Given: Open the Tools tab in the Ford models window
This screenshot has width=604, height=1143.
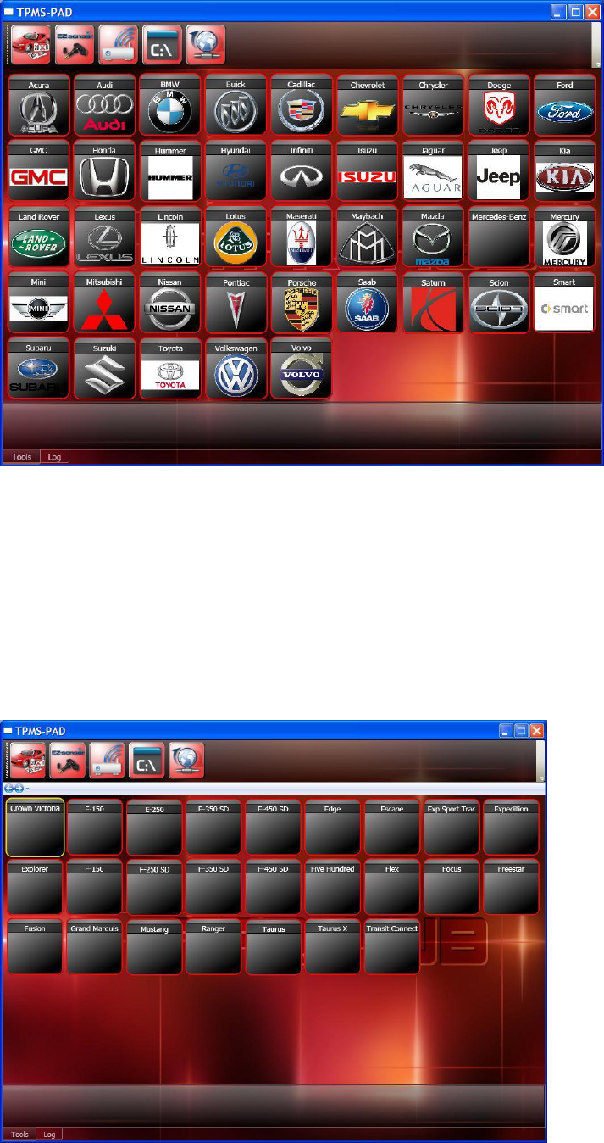Looking at the screenshot, I should 19,1134.
